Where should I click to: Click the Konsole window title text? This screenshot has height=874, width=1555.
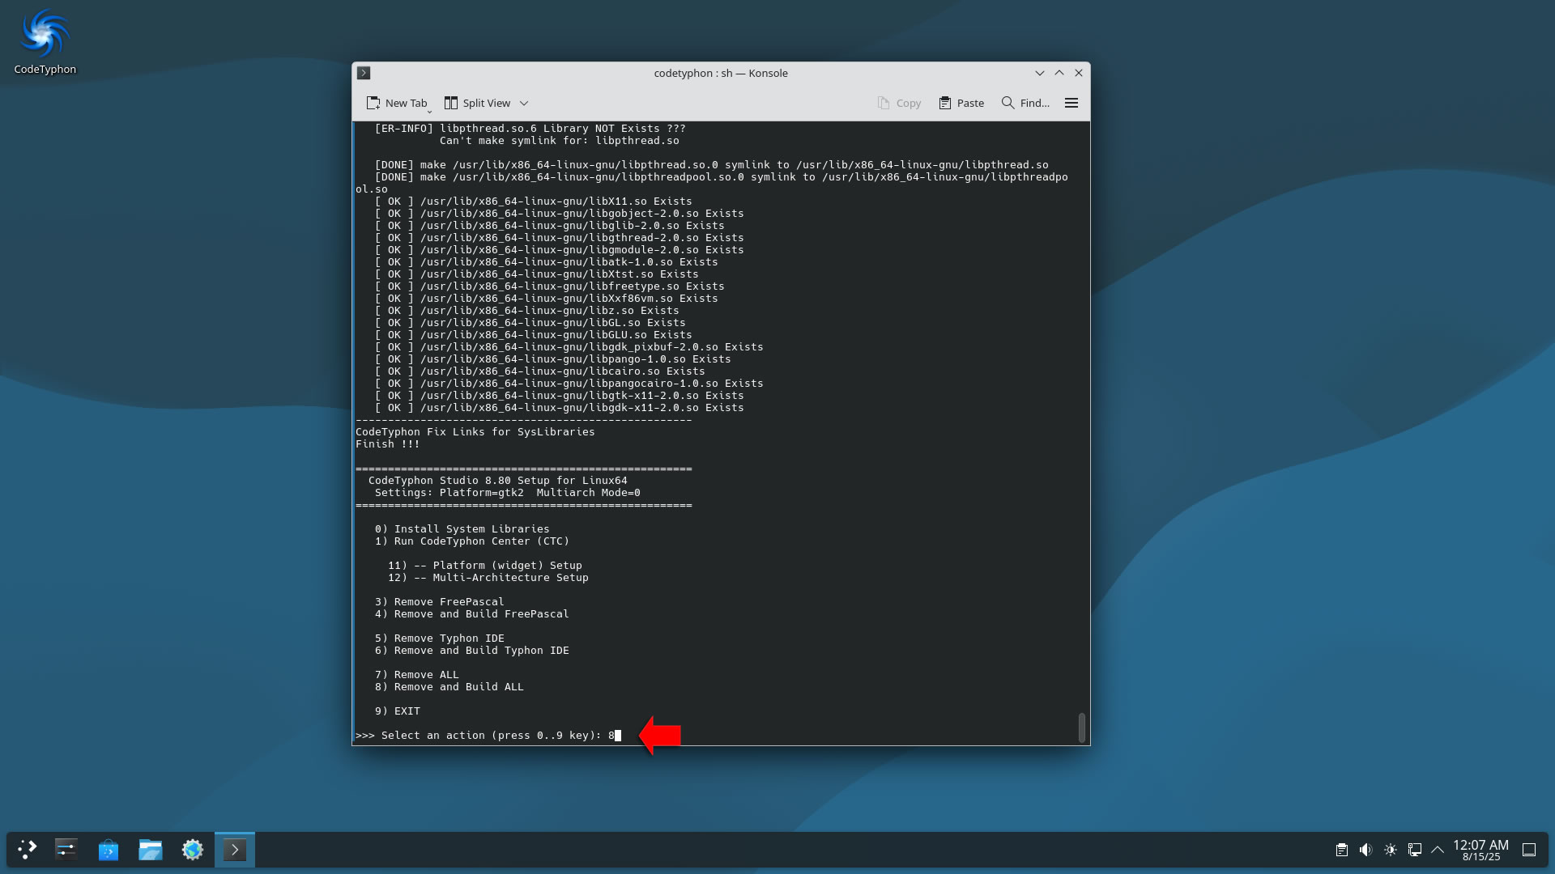(721, 73)
